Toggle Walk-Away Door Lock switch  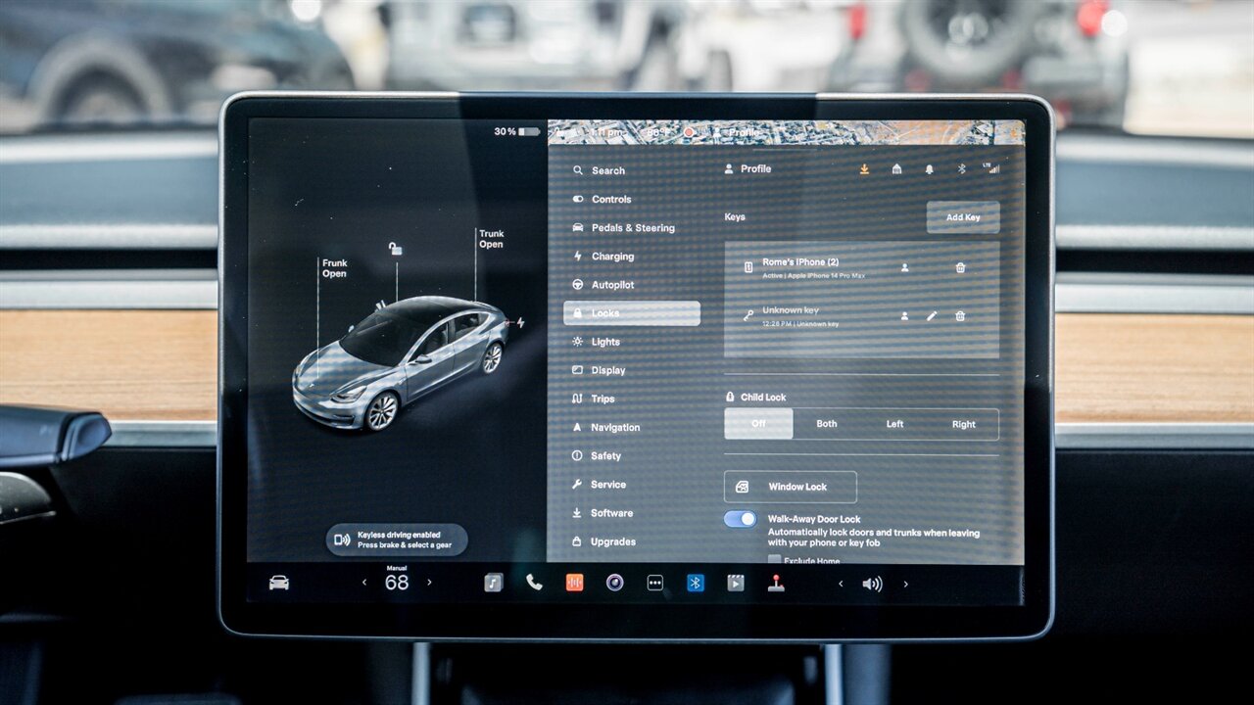coord(741,519)
